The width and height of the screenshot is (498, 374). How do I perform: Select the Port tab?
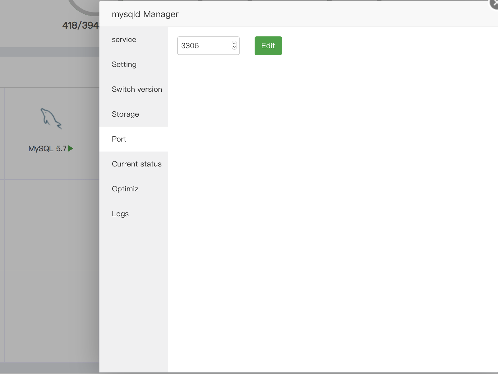coord(133,139)
